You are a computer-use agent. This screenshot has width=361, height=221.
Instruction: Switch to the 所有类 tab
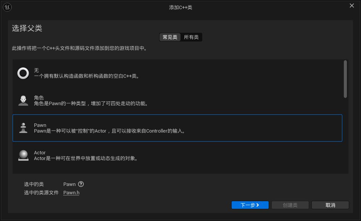tap(191, 37)
